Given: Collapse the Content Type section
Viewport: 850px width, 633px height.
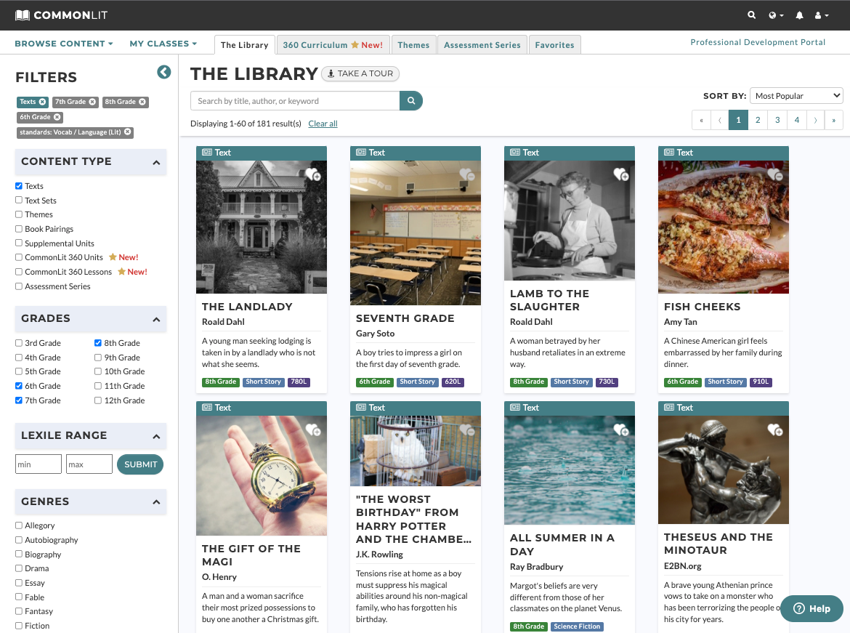Looking at the screenshot, I should 156,162.
